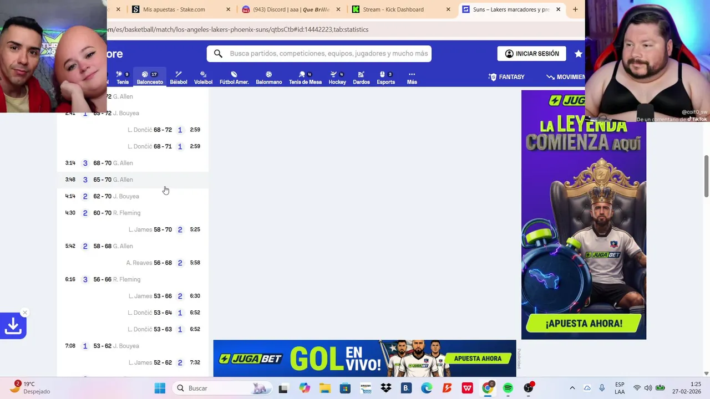Open the Amazon taskbar icon
The width and height of the screenshot is (710, 399).
click(365, 388)
